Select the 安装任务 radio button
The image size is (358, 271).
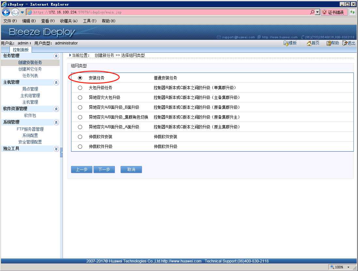tap(80, 78)
